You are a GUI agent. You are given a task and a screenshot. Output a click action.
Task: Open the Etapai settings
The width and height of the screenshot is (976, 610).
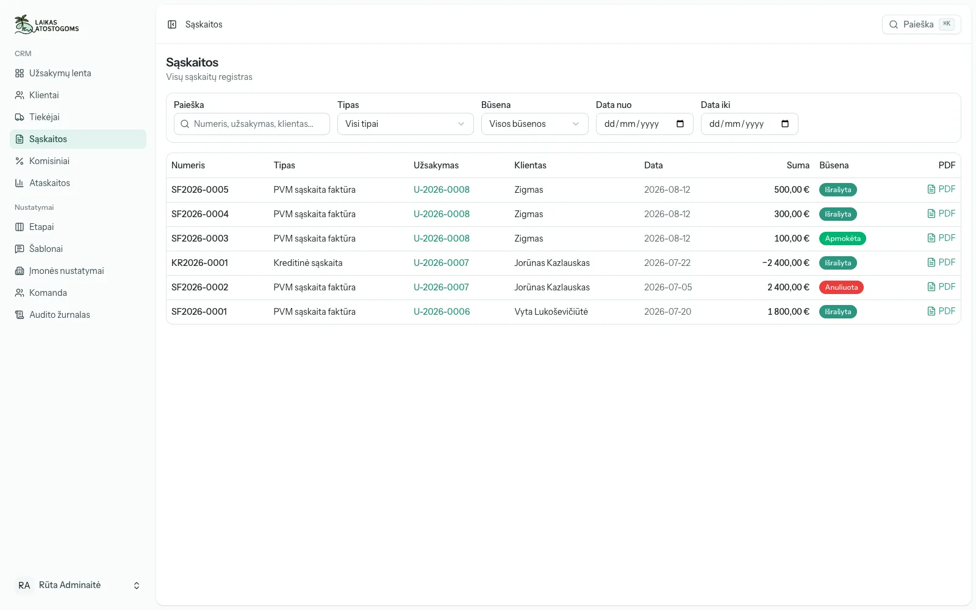click(x=78, y=227)
